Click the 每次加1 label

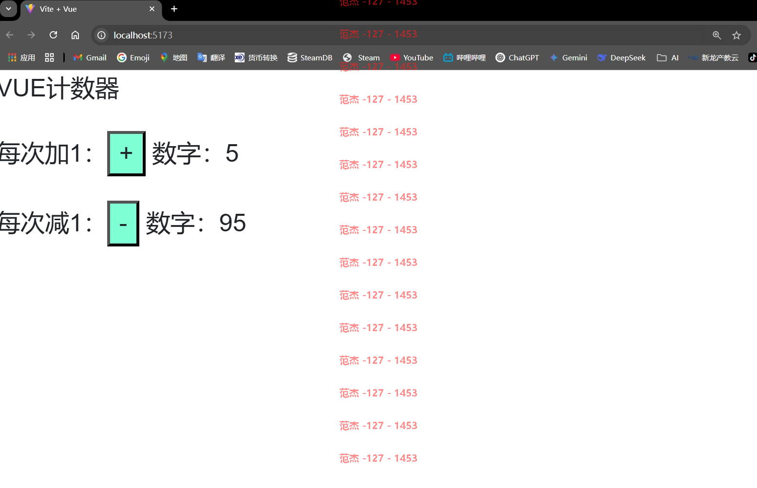pyautogui.click(x=46, y=154)
